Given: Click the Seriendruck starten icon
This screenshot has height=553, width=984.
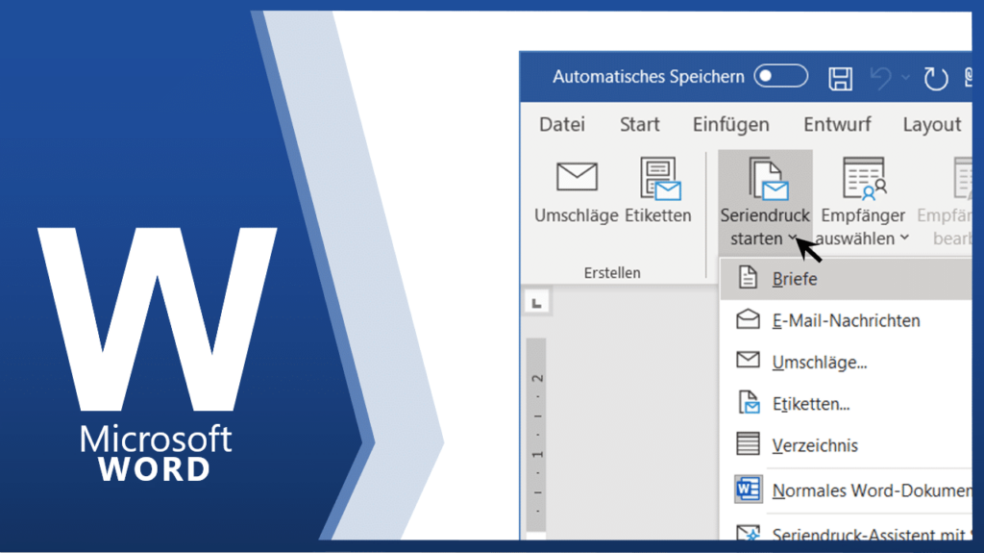Looking at the screenshot, I should point(765,179).
